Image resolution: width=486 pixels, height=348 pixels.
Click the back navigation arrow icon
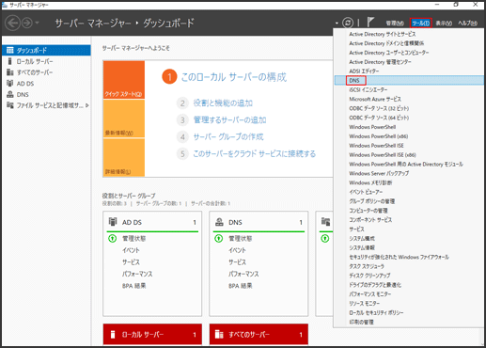pos(12,24)
